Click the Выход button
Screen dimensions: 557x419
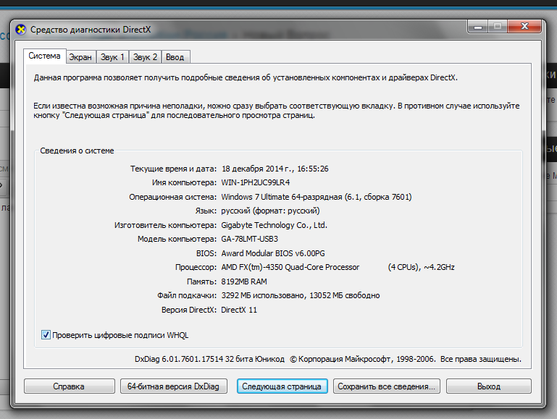coord(489,386)
